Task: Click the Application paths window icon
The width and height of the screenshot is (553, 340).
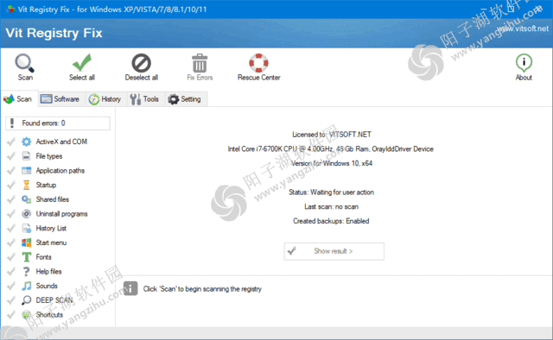Action: [x=26, y=171]
